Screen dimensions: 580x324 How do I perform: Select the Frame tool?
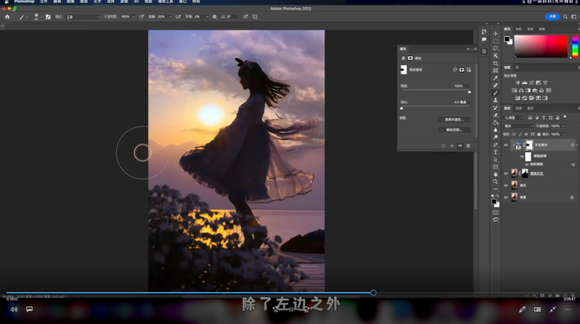pos(495,71)
